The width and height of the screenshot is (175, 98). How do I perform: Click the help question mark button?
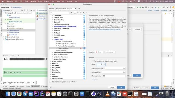coord(50,87)
